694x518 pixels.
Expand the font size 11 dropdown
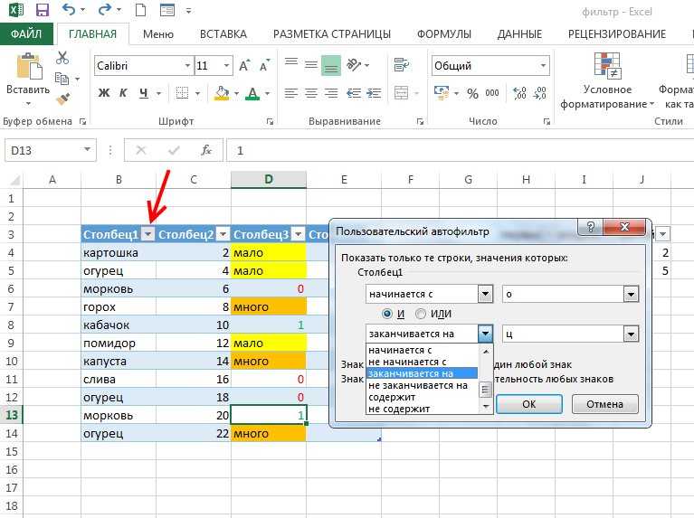[x=226, y=66]
